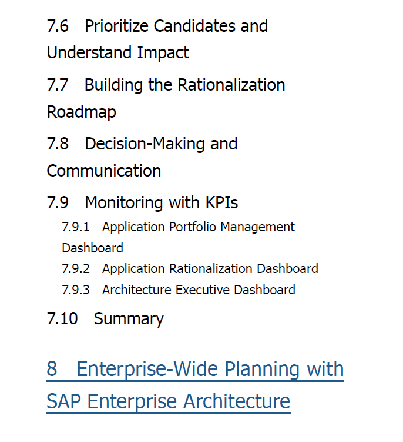Go to Prioritize Candidates section entry
The width and height of the screenshot is (403, 442).
(176, 26)
